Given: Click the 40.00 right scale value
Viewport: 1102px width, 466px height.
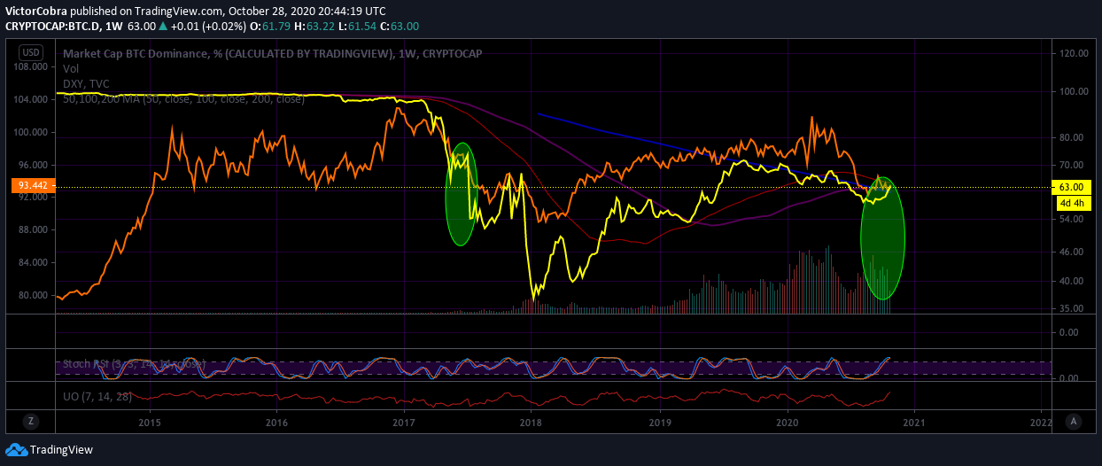Looking at the screenshot, I should click(1074, 281).
